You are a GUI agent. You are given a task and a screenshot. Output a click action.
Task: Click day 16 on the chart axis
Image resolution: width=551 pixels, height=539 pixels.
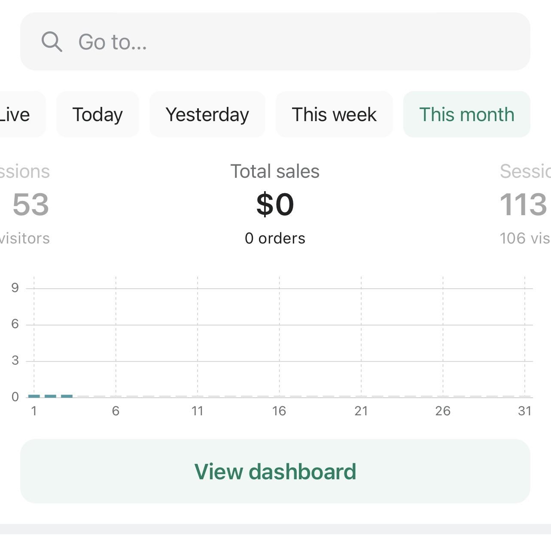(x=279, y=411)
